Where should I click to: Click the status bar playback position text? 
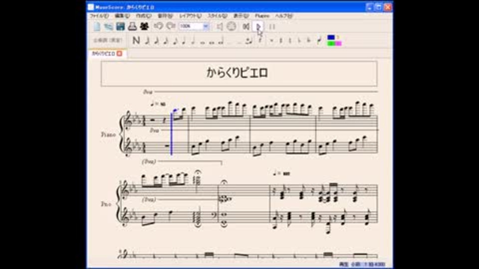(362, 265)
